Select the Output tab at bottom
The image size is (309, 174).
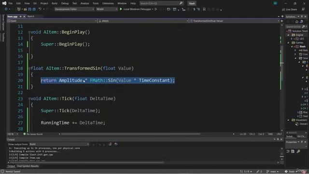[11, 166]
